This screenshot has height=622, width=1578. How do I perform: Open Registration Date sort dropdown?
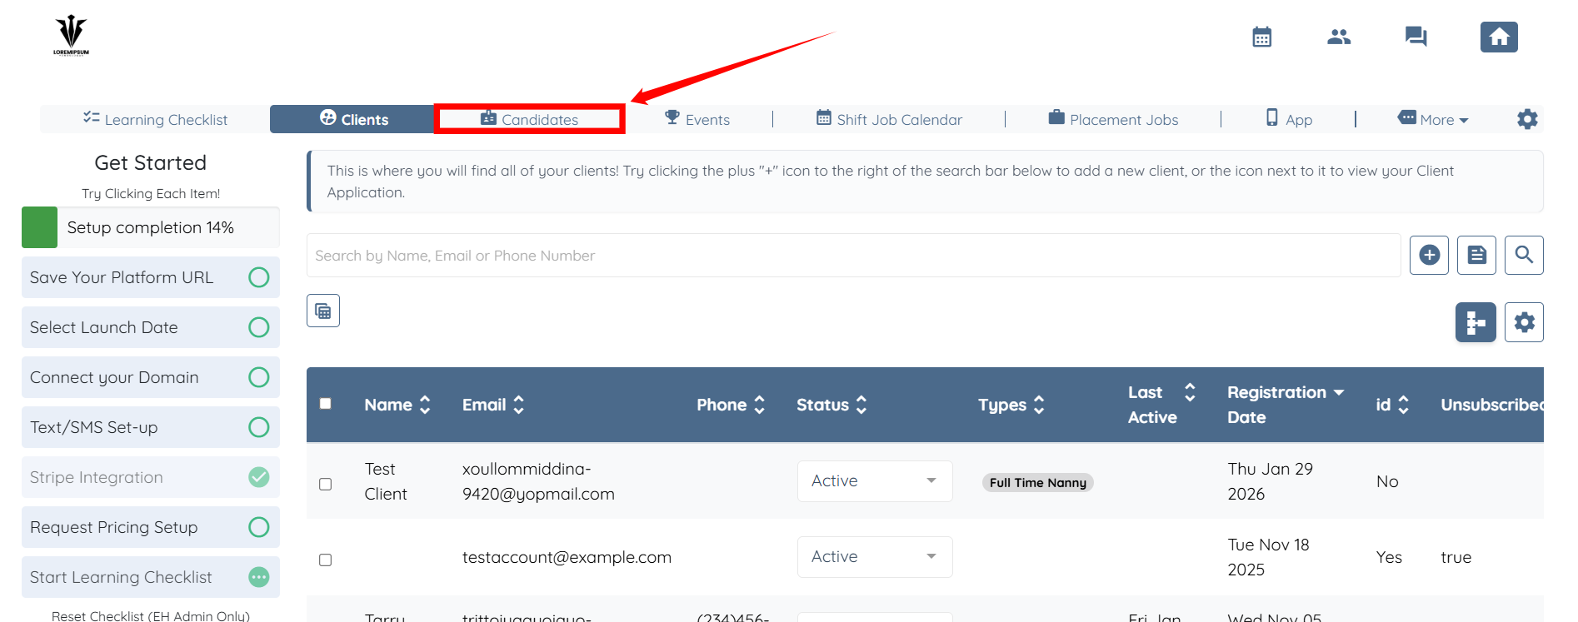tap(1339, 392)
